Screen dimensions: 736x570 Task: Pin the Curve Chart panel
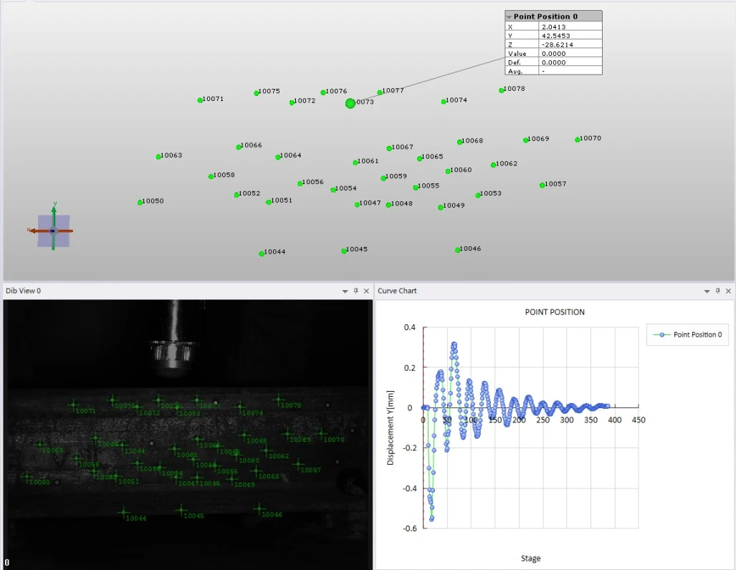pos(717,291)
